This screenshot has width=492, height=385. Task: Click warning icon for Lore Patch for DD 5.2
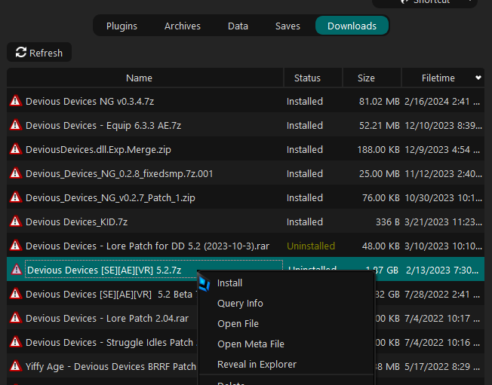point(16,246)
